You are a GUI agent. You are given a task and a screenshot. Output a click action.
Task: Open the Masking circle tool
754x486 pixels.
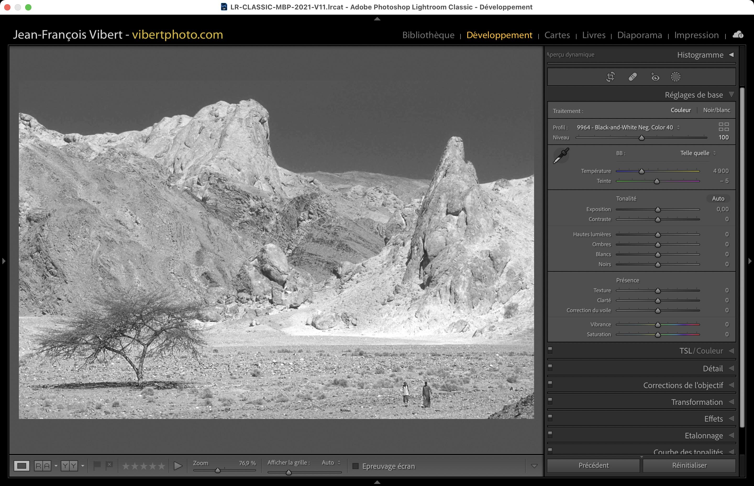point(675,77)
